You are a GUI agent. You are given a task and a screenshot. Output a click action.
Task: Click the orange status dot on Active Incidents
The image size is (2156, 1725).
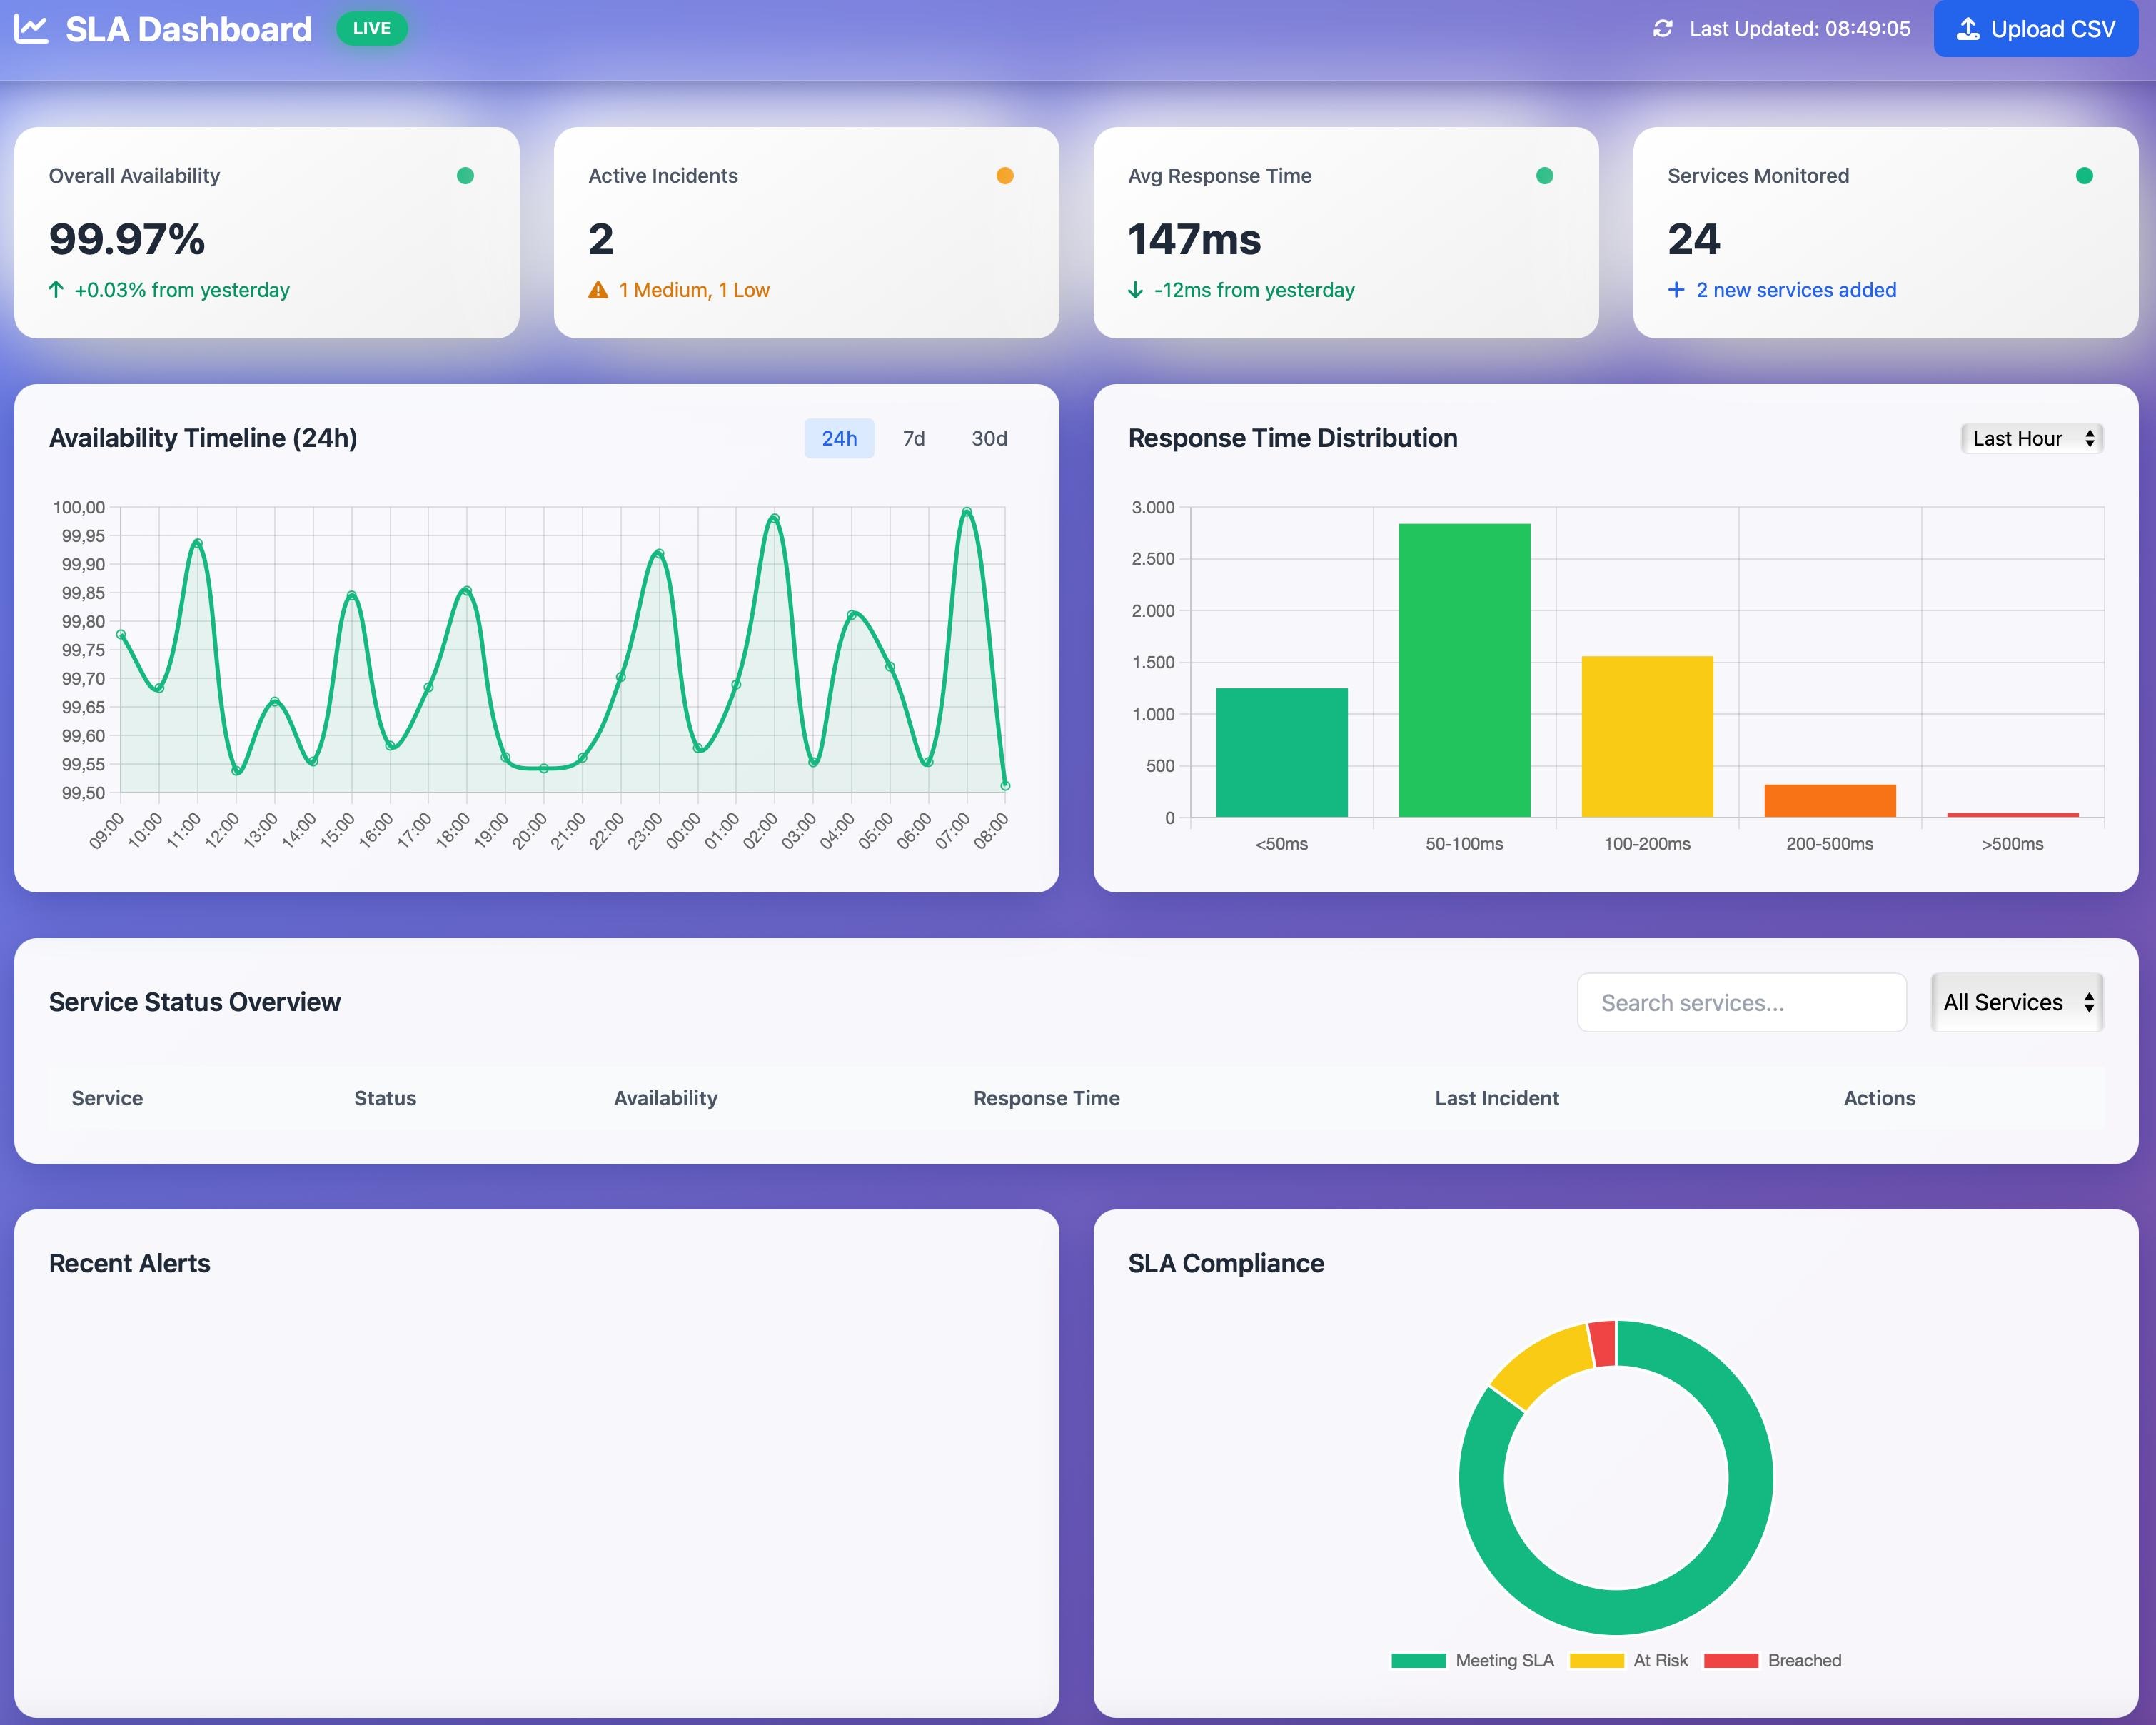pos(1005,175)
